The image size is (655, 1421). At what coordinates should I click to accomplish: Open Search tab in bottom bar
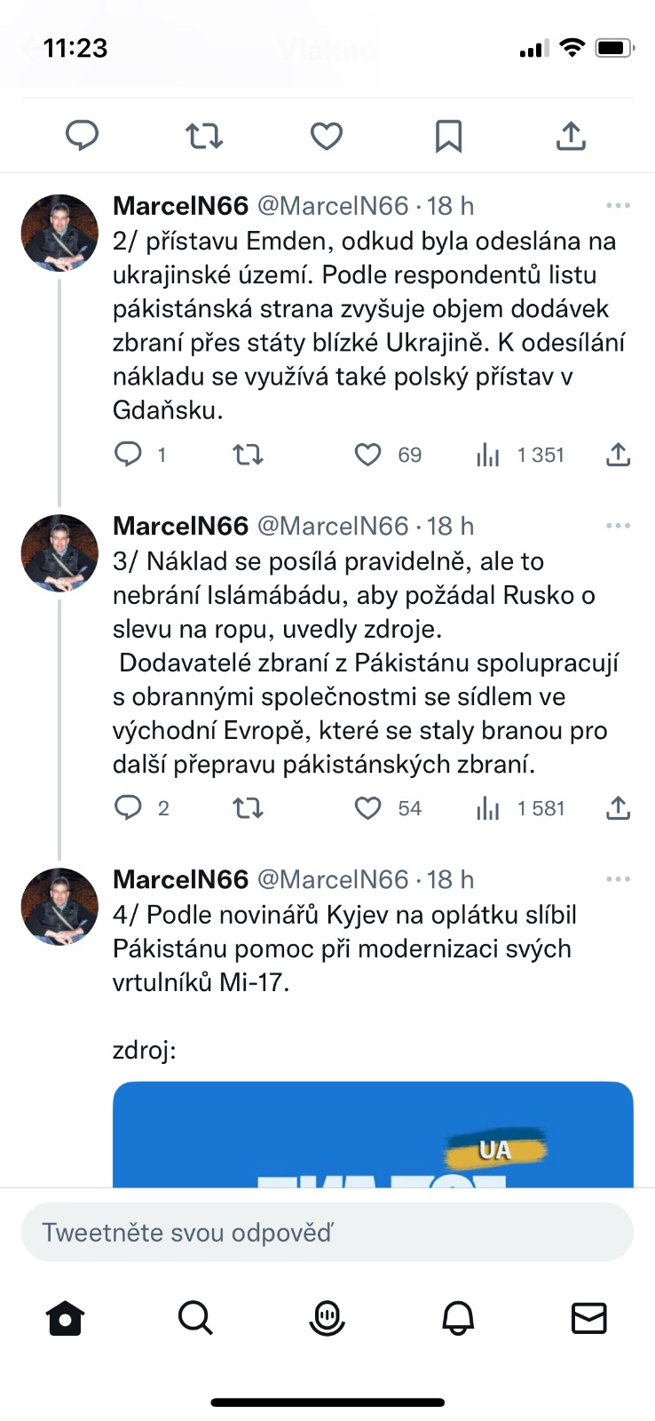coord(195,1319)
